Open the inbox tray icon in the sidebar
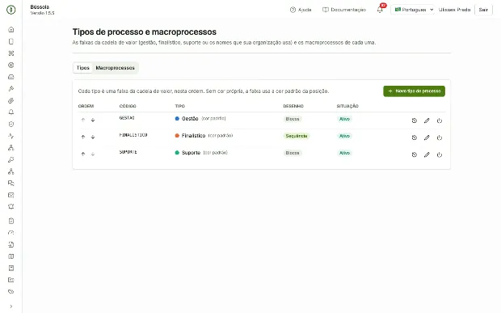This screenshot has width=501, height=313. point(11,77)
